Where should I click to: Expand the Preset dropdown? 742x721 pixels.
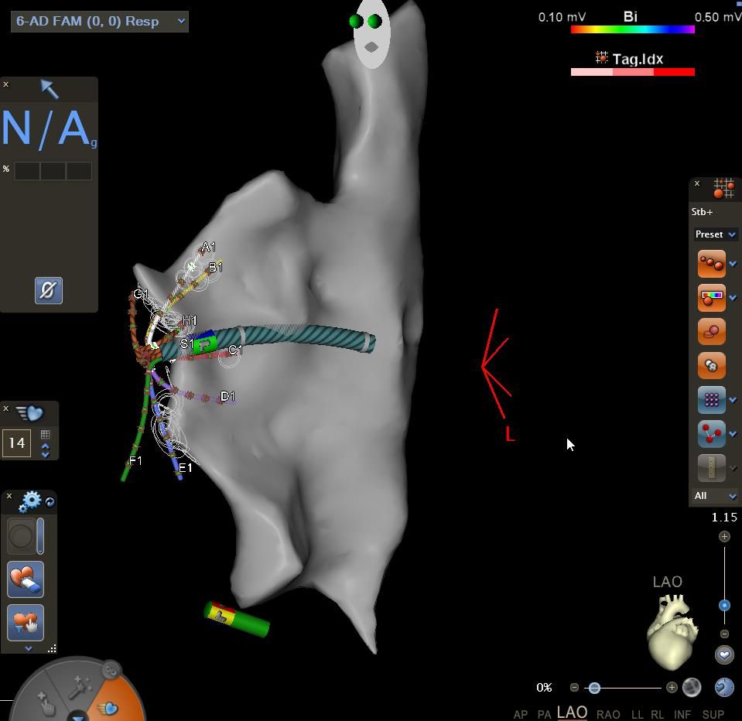click(x=715, y=234)
